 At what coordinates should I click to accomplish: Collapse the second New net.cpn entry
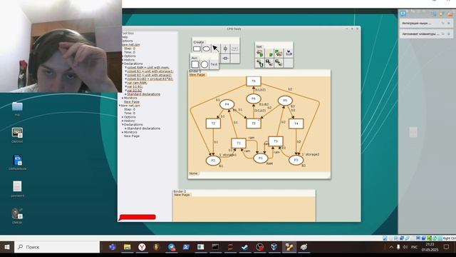[120, 106]
